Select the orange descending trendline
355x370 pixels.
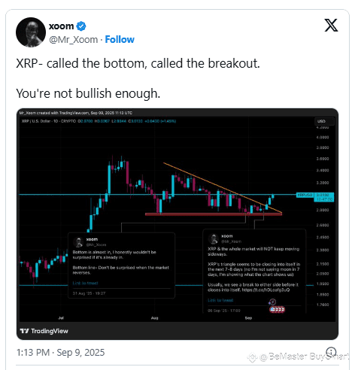[x=222, y=188]
